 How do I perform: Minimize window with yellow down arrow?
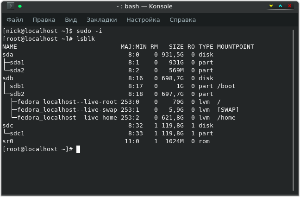[x=271, y=6]
